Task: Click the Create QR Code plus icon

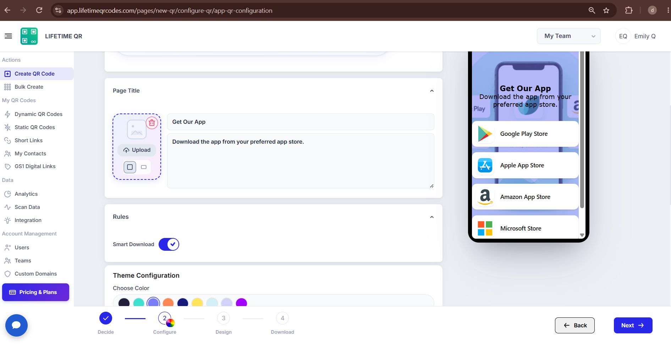Action: tap(7, 74)
